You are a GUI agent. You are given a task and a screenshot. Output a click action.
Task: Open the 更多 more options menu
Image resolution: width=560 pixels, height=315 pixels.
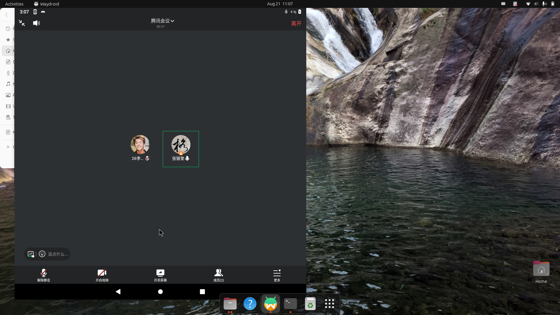pos(277,275)
